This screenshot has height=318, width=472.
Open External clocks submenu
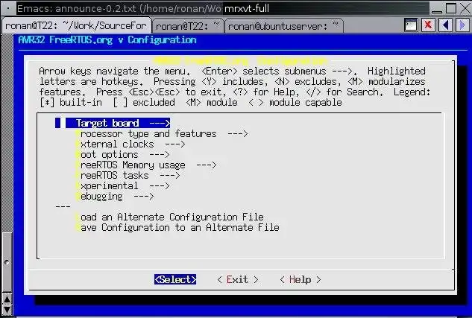(x=130, y=144)
